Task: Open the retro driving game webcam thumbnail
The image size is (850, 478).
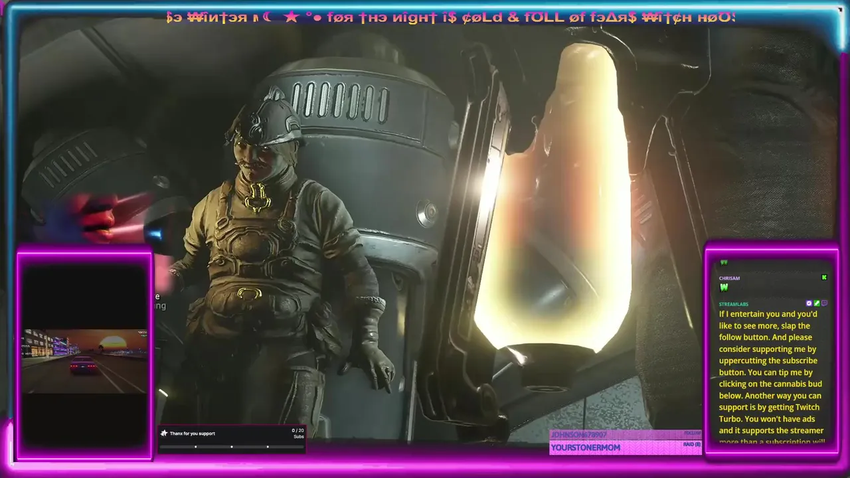Action: point(85,361)
